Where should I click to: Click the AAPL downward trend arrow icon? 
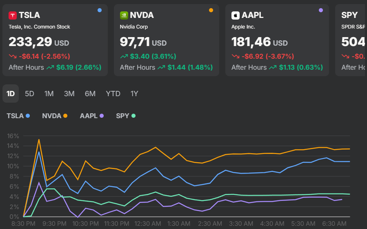[x=236, y=56]
